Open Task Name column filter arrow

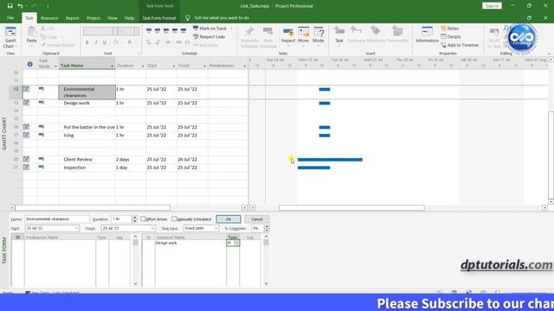pyautogui.click(x=112, y=66)
